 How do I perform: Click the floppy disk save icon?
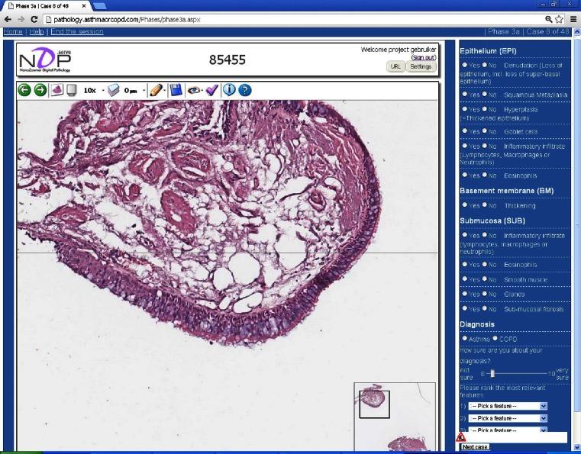[176, 90]
